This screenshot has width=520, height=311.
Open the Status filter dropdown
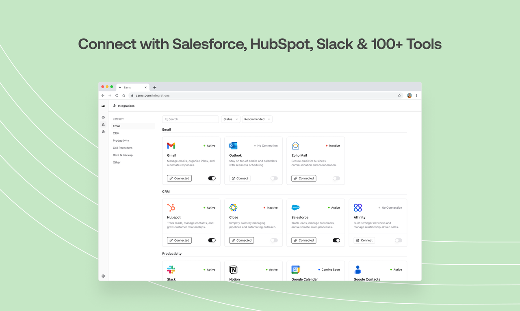coord(231,119)
